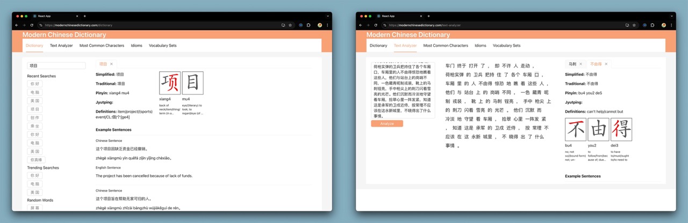
Task: Click recent search 创作 in Dictionary window
Action: coord(35,117)
